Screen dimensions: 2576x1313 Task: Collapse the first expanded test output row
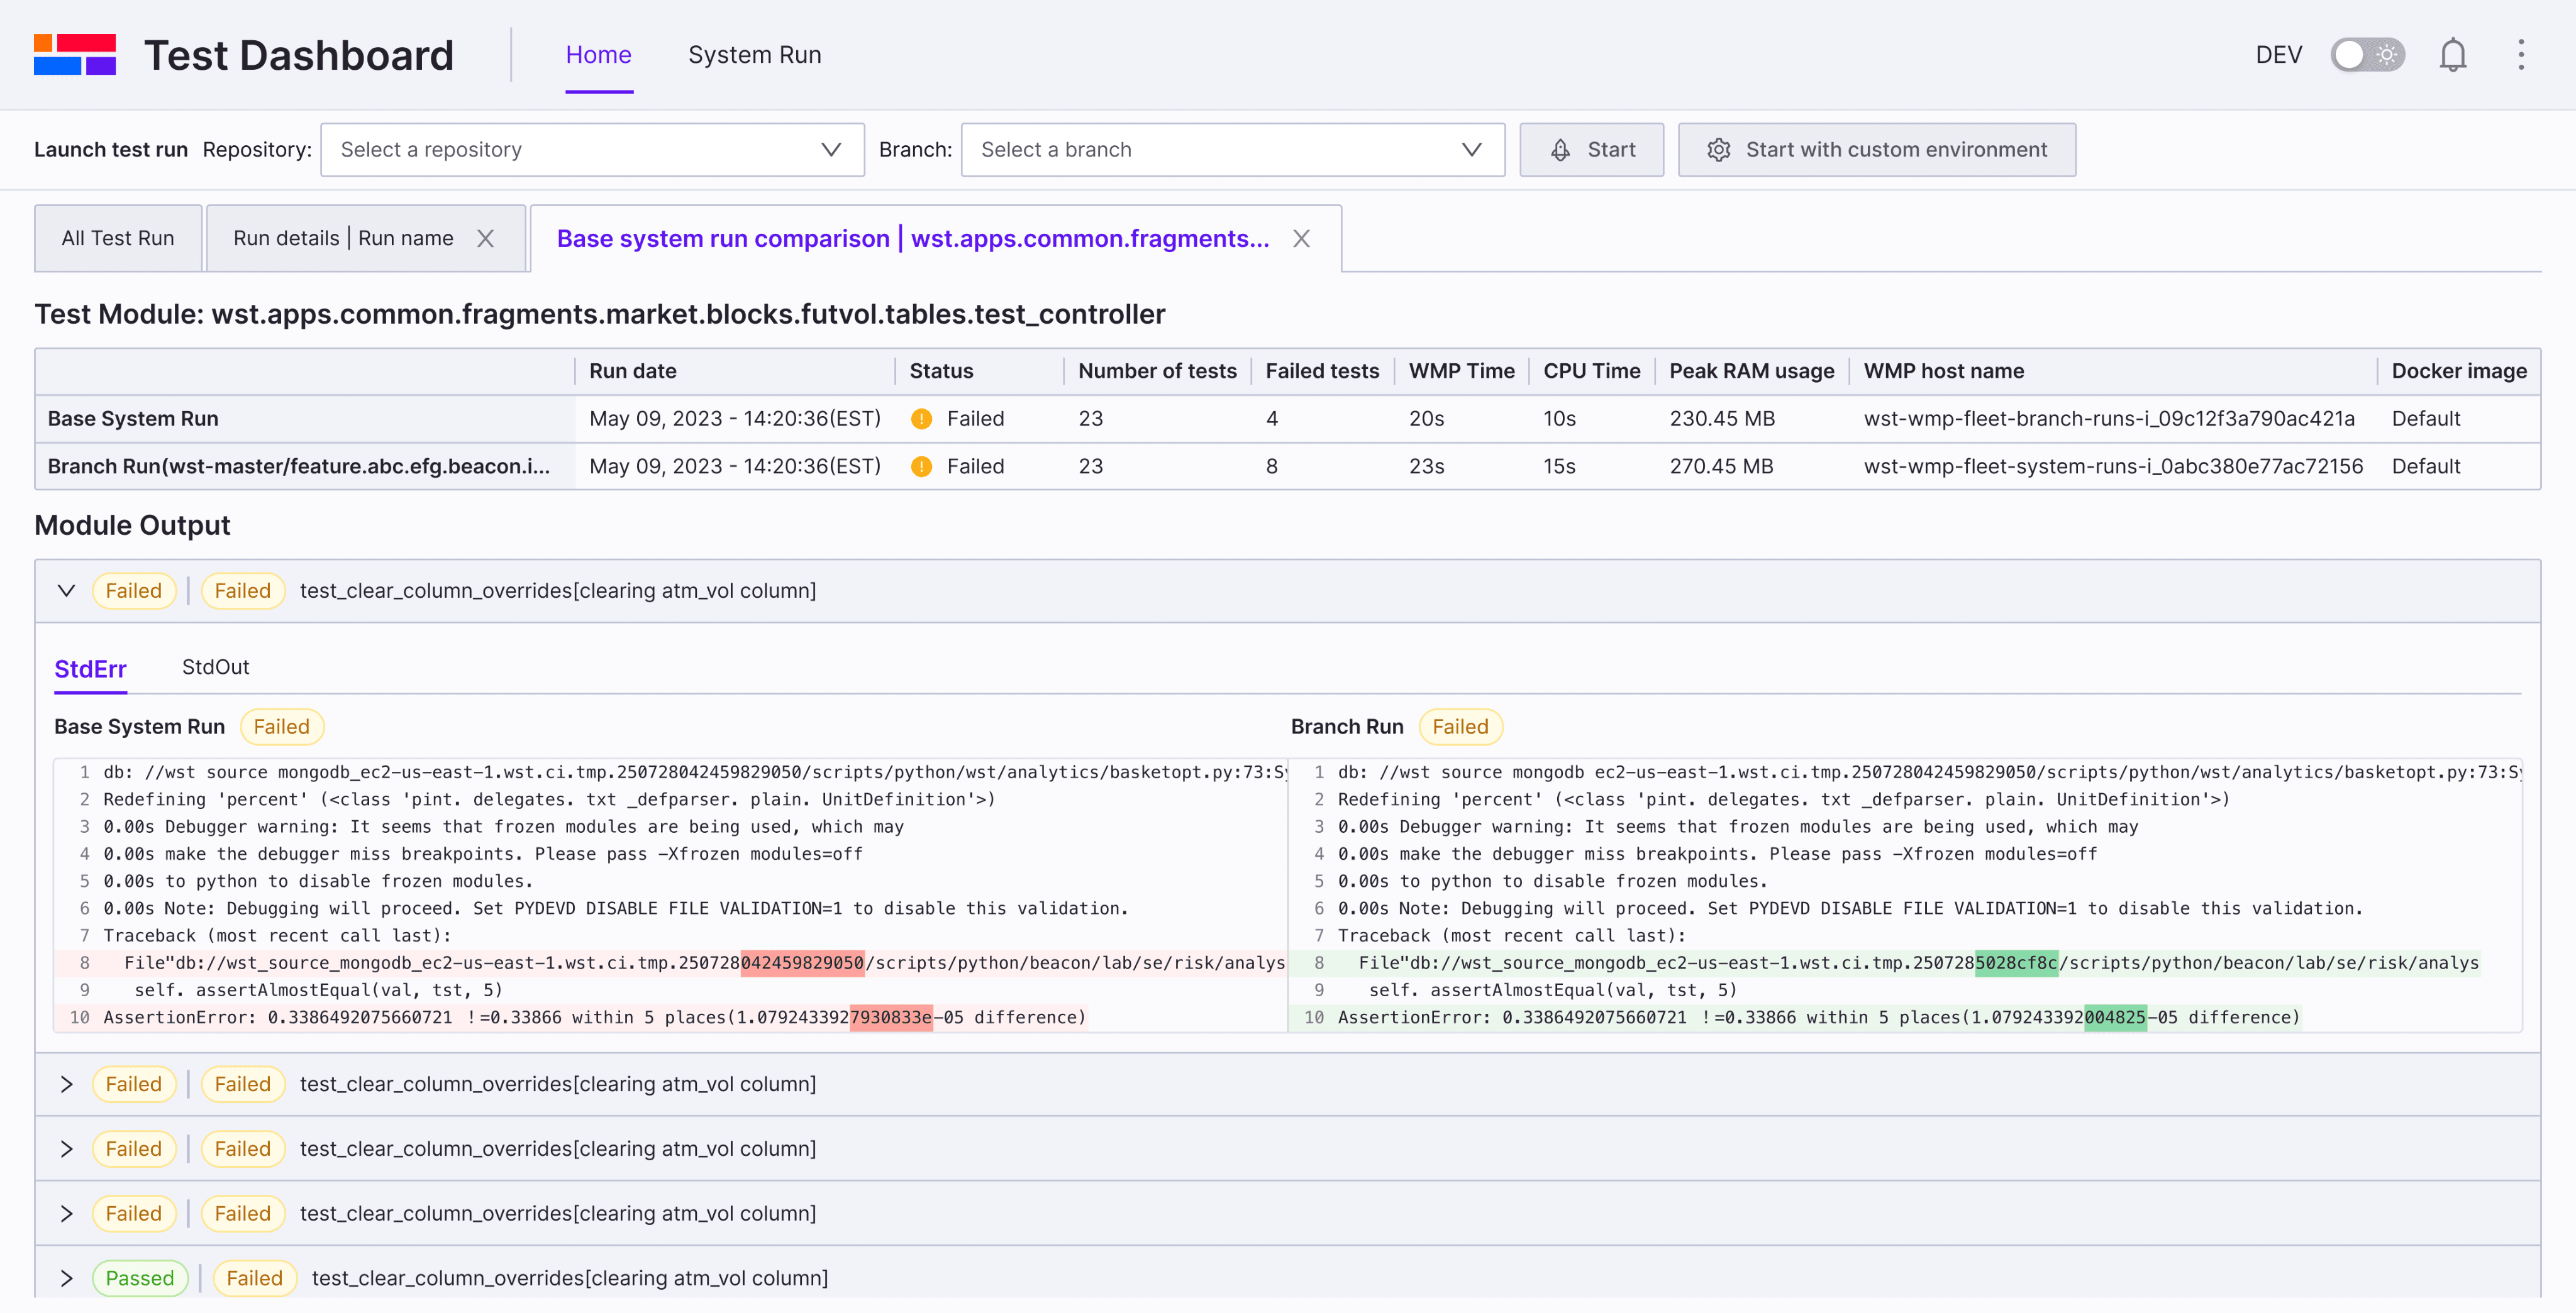67,591
